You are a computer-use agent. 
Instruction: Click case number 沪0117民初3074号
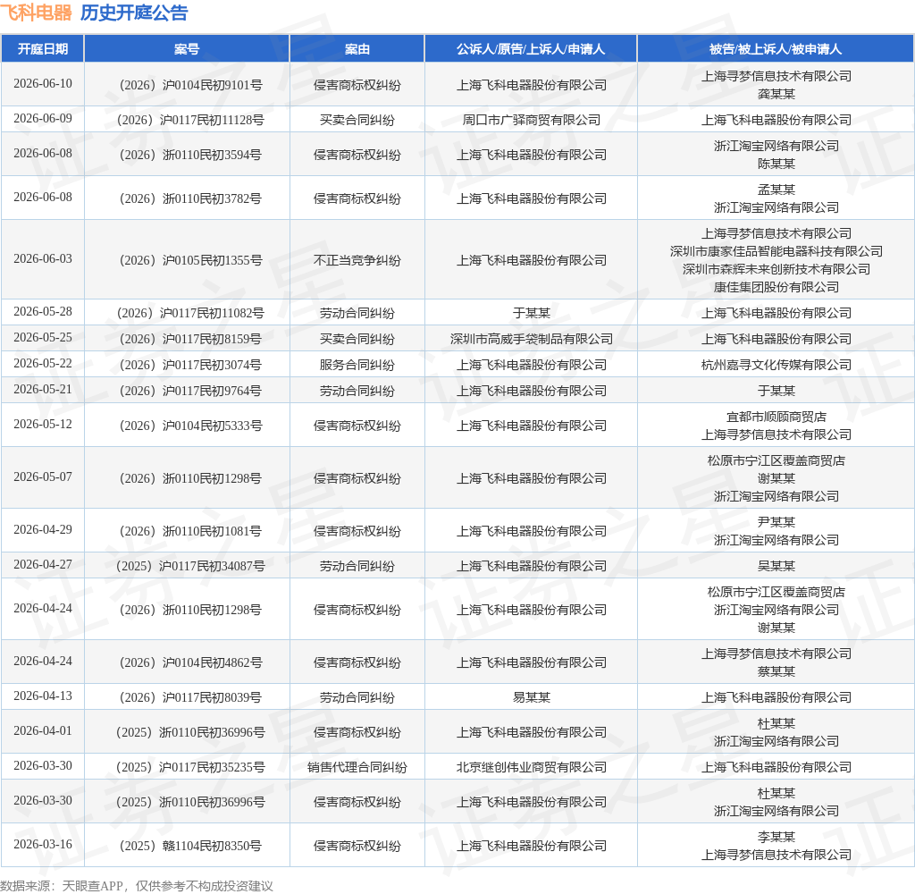[x=191, y=366]
